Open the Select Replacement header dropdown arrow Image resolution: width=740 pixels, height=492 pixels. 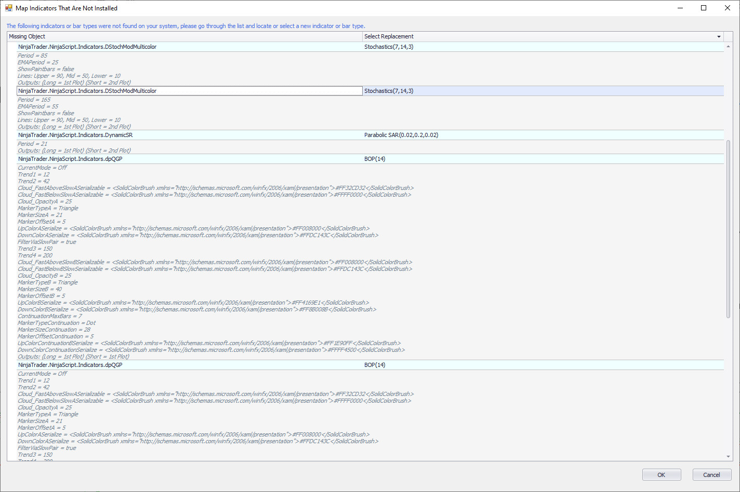[x=719, y=37]
